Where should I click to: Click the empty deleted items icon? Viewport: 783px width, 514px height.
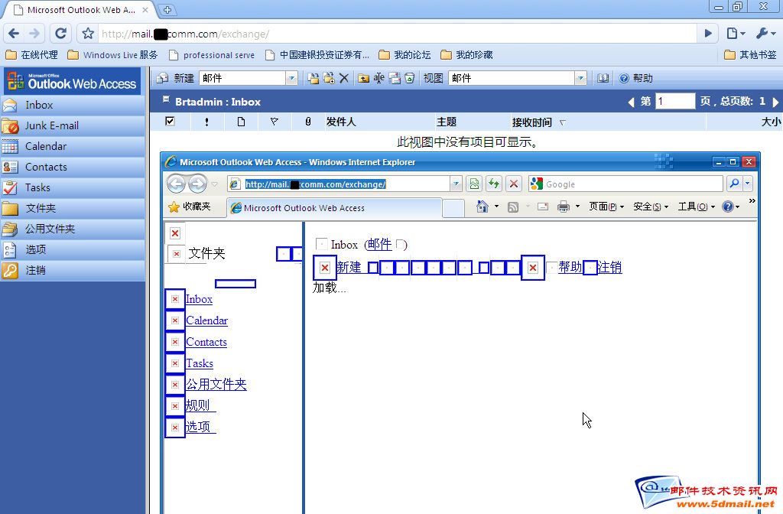click(x=410, y=78)
